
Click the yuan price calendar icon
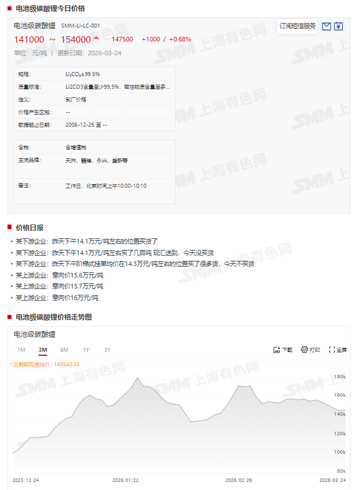(338, 26)
